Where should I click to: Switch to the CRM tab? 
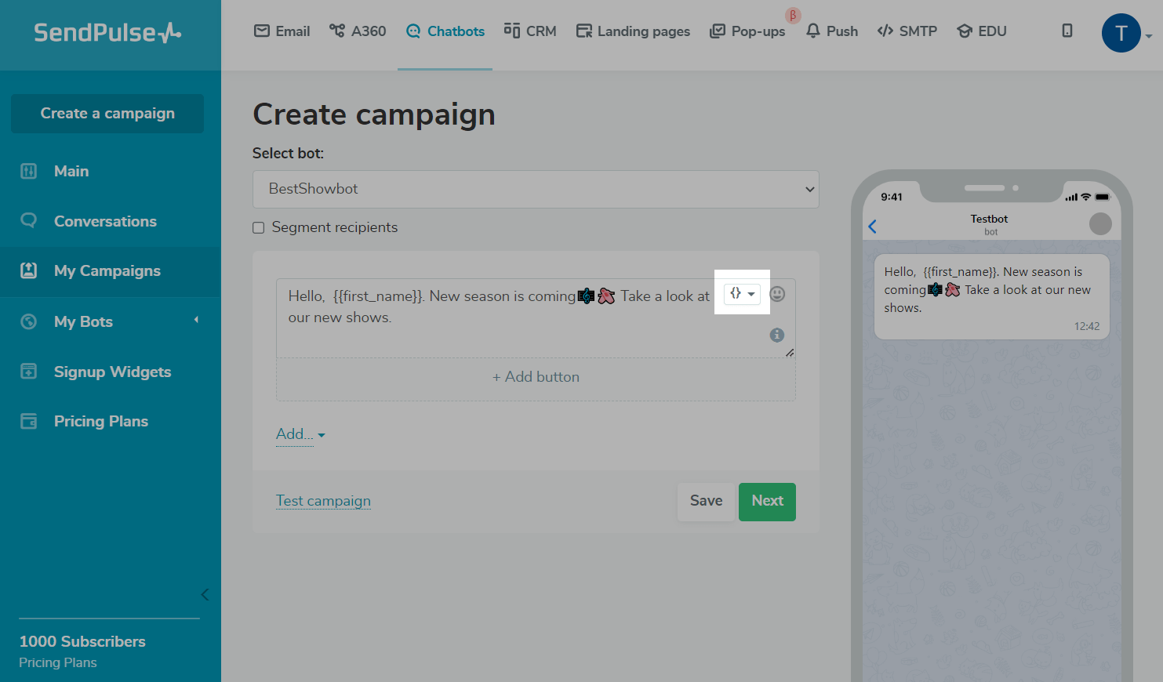[530, 31]
